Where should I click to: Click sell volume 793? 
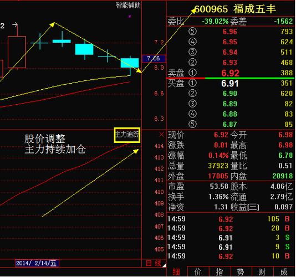click(x=287, y=32)
